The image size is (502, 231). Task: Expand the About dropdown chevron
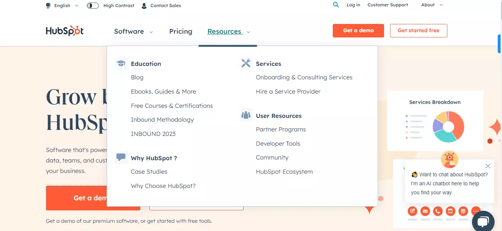pyautogui.click(x=441, y=5)
